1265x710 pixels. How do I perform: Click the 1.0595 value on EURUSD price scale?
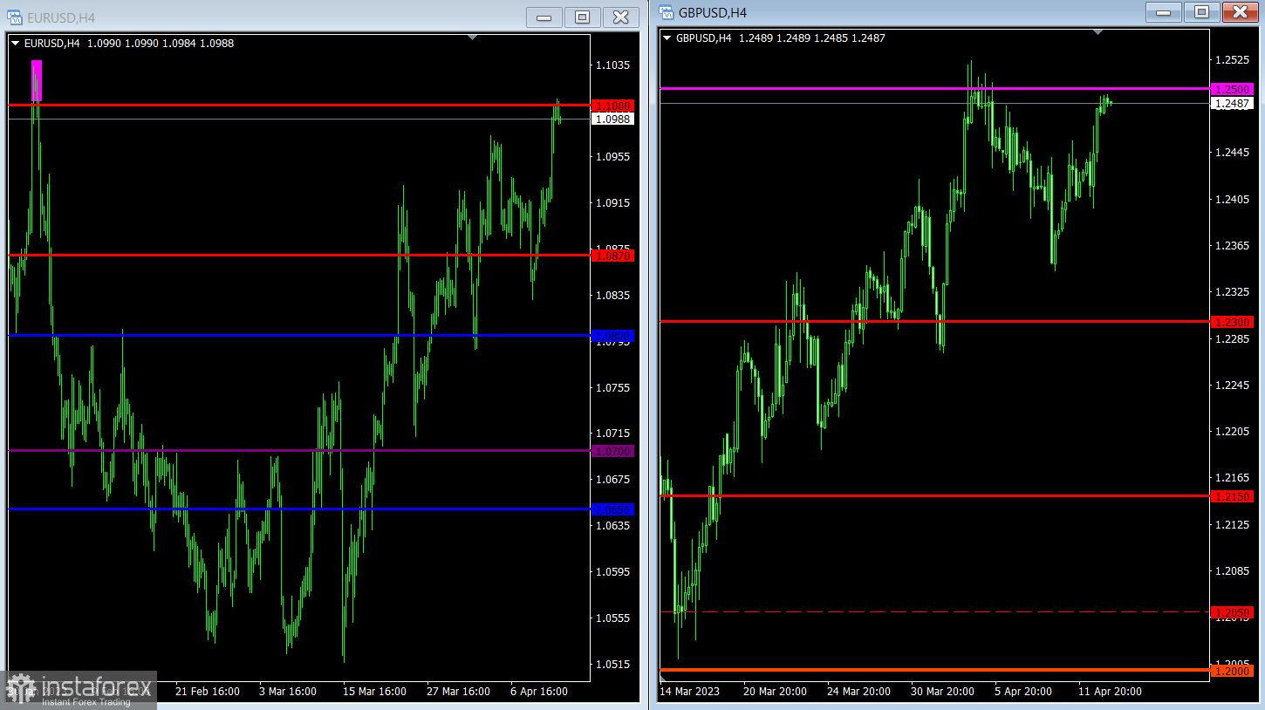pos(612,572)
